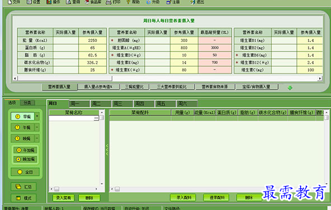Click the 胆固醇 reference value 300

184,40
